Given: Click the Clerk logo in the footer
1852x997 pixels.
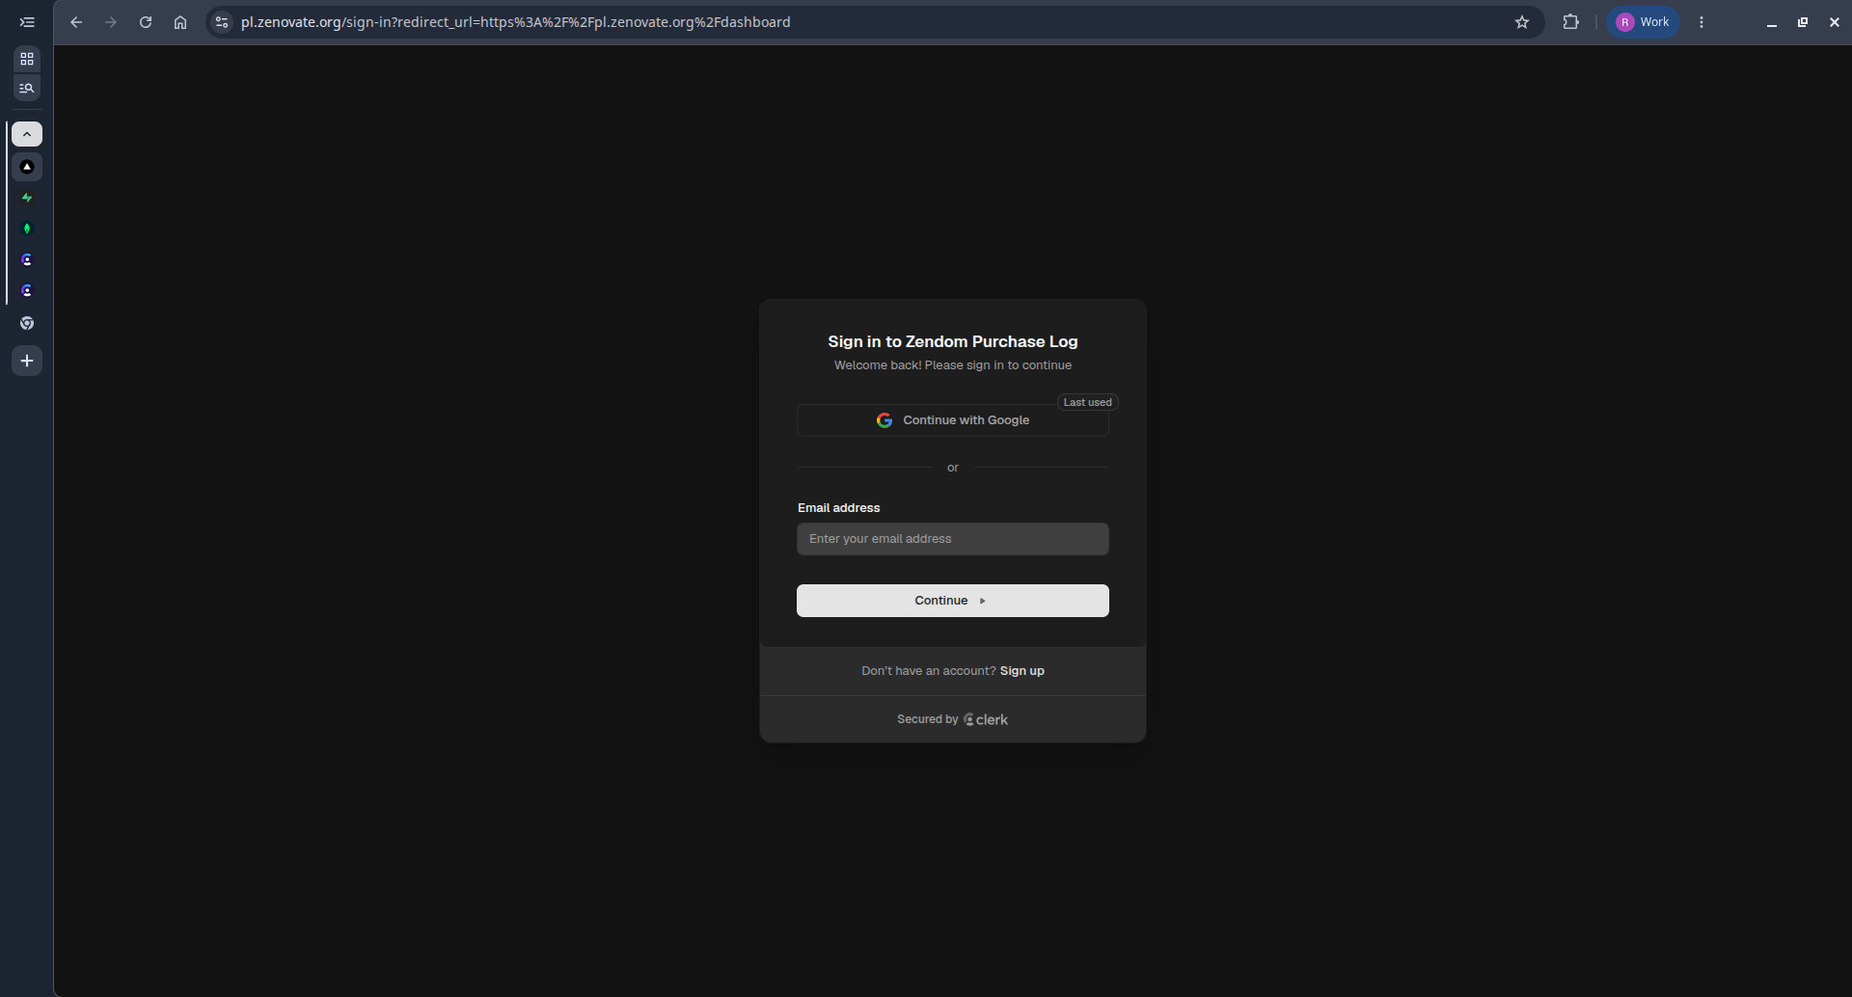Looking at the screenshot, I should pos(986,719).
